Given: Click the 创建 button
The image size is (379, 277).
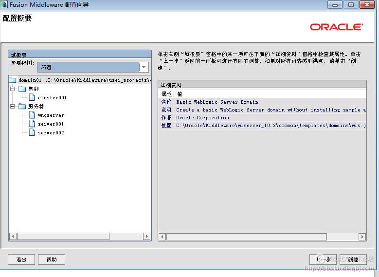Looking at the screenshot, I should pyautogui.click(x=353, y=259).
